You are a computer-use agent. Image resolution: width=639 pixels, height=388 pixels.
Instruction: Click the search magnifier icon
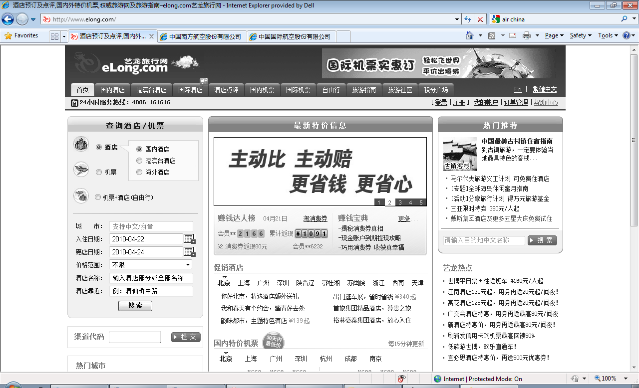click(x=625, y=19)
